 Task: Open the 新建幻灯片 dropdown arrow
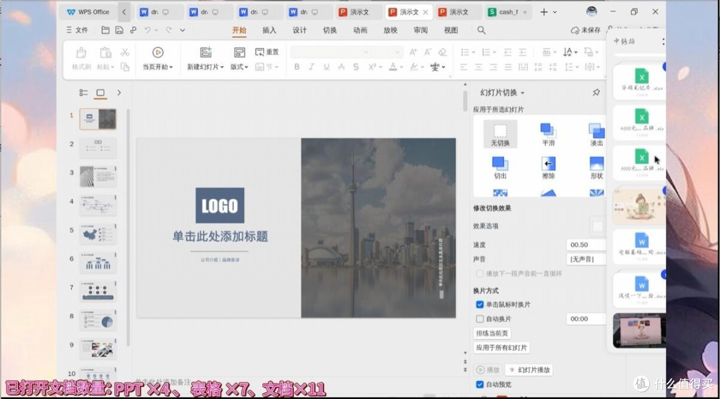coord(222,67)
